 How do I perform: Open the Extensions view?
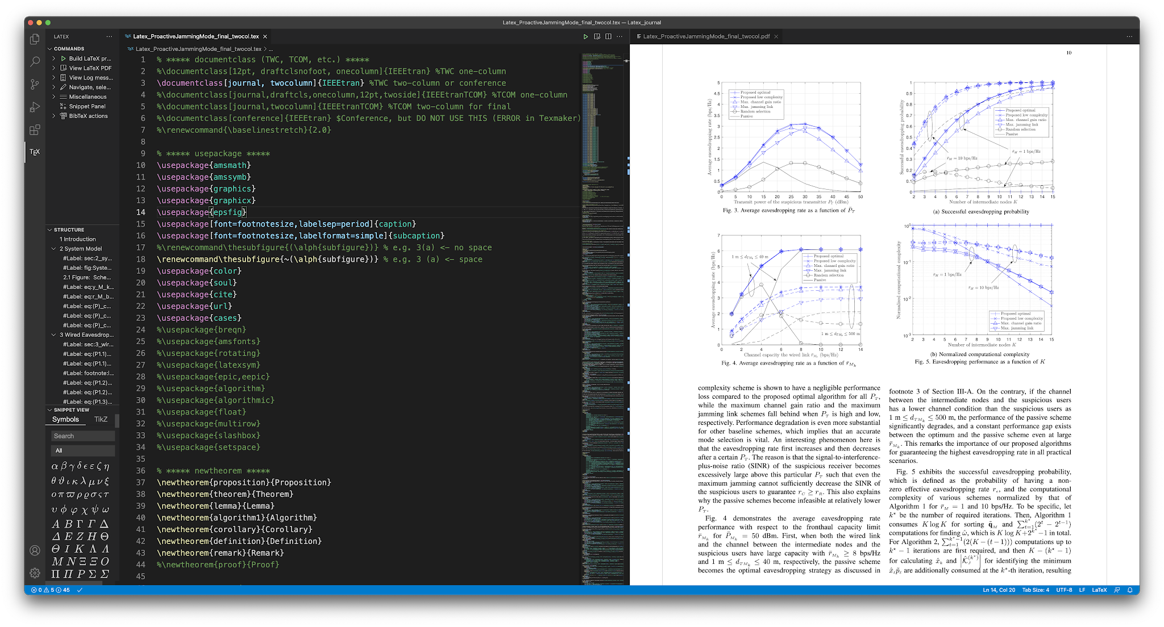pyautogui.click(x=35, y=130)
